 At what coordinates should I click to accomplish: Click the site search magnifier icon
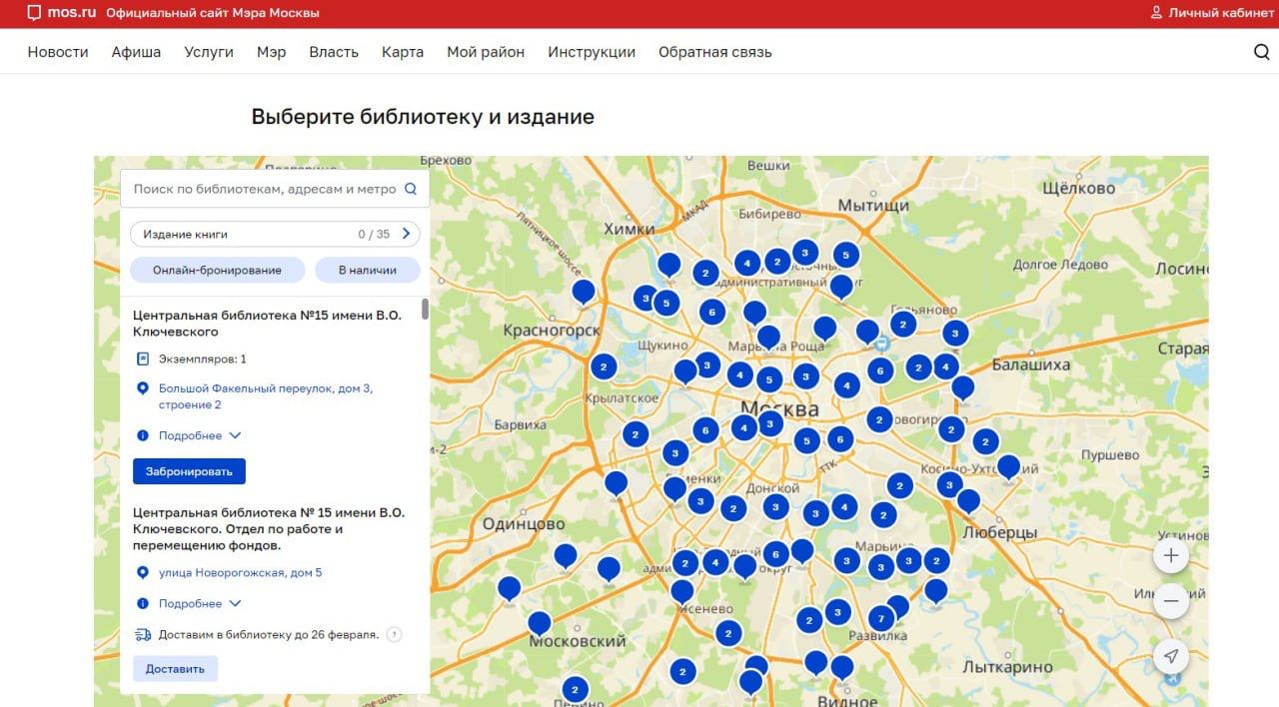click(x=1261, y=52)
